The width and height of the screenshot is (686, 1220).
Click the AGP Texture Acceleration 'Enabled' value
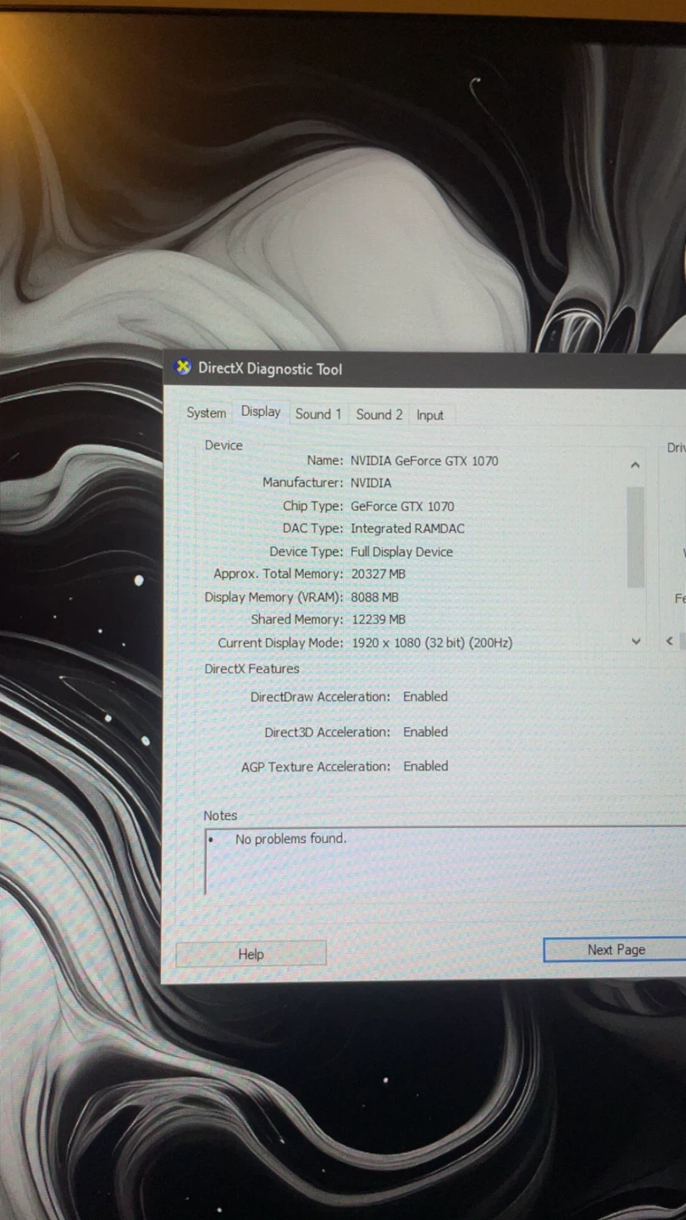(425, 766)
